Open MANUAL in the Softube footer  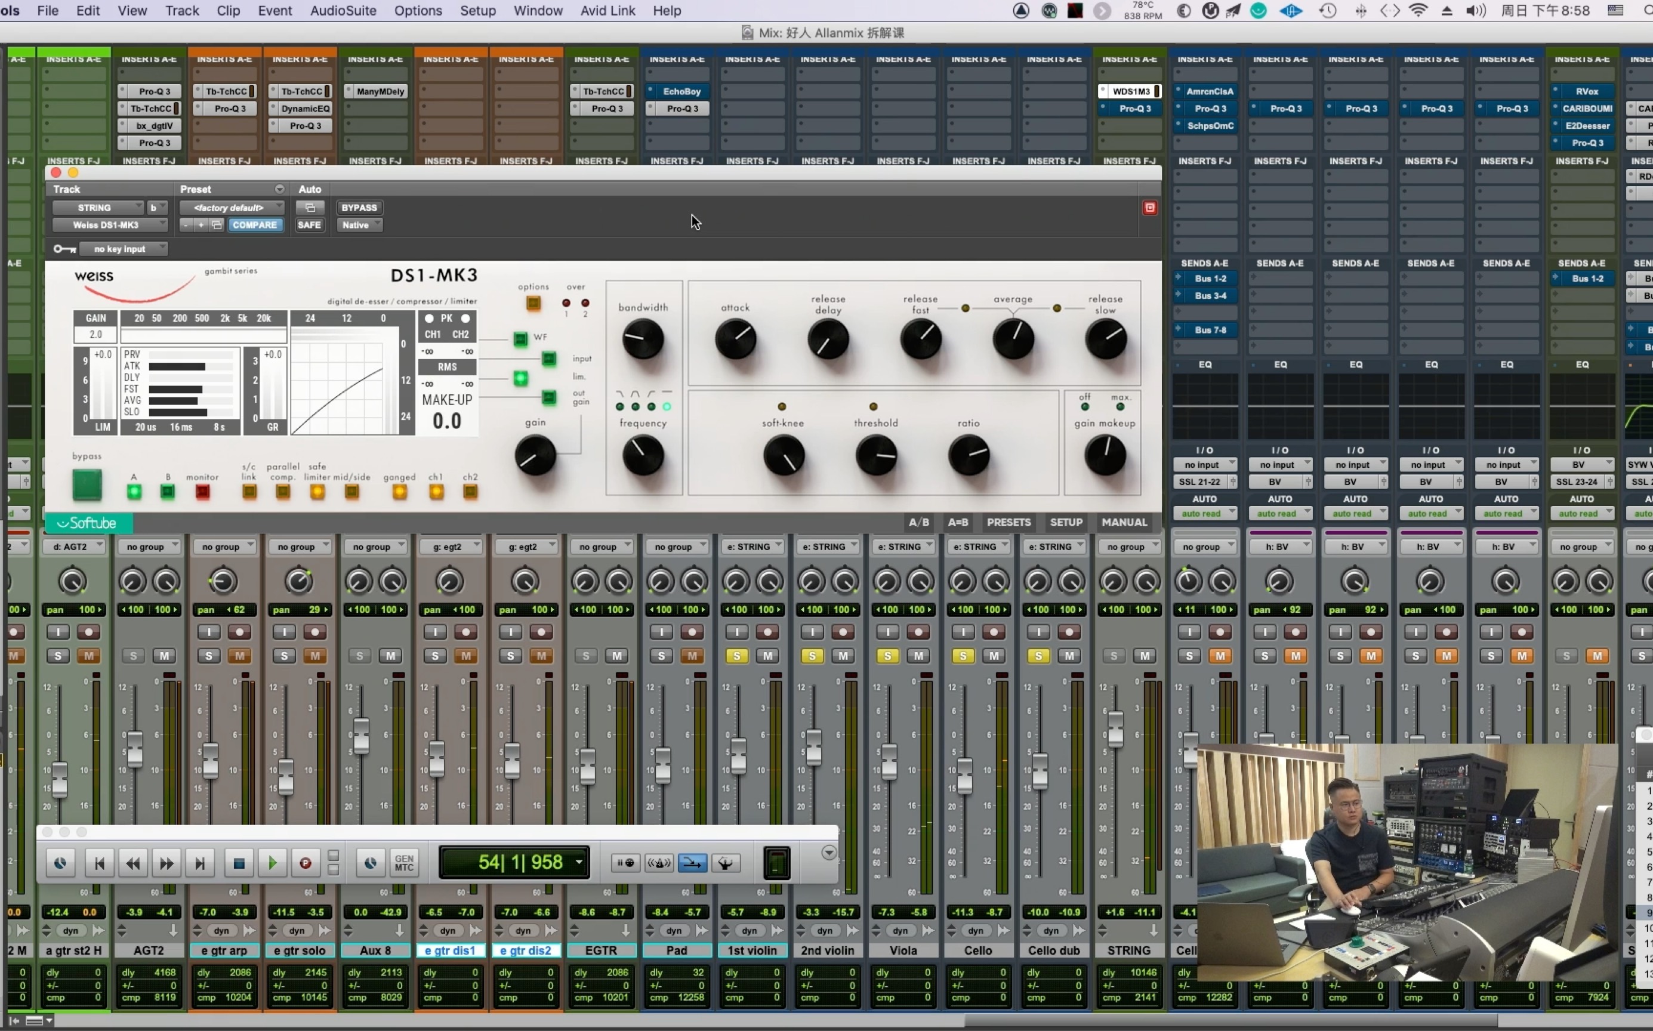(x=1124, y=522)
